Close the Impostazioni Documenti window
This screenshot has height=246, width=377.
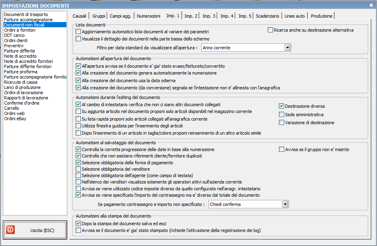point(371,5)
